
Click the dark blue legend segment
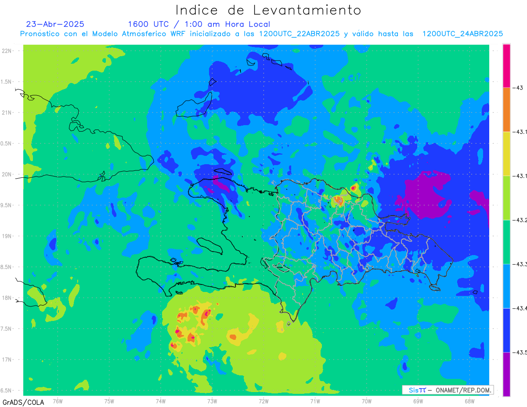506,330
